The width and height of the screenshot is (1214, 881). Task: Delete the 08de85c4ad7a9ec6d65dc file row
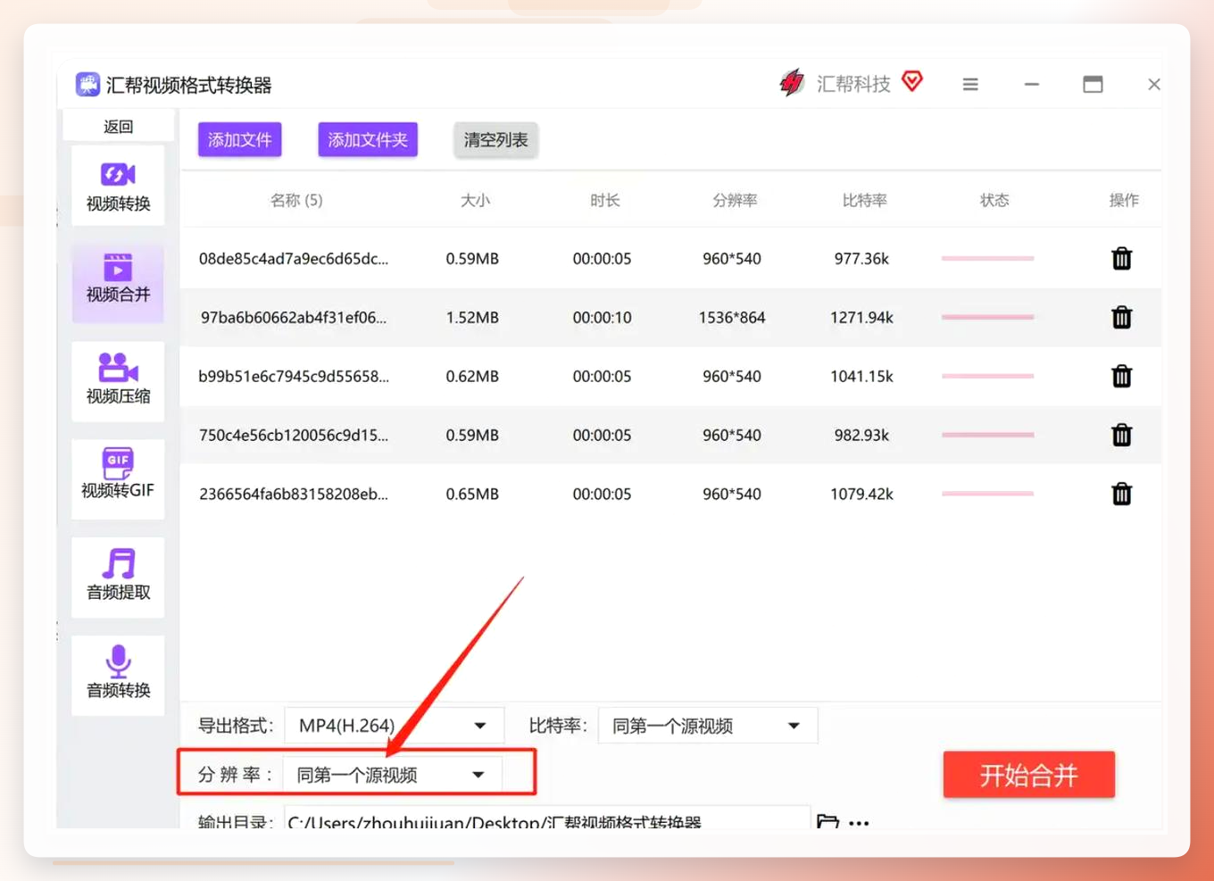click(1121, 259)
